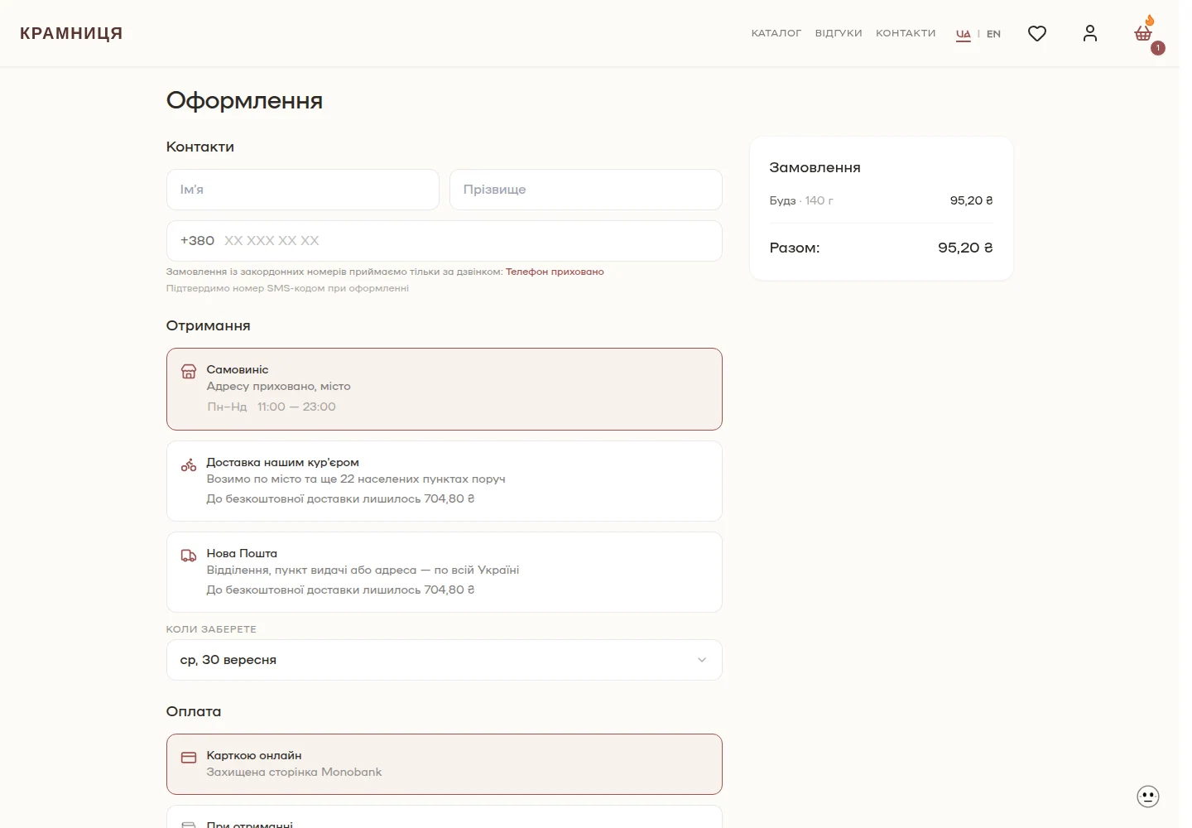
Task: Click the Пн–Нд 11:00 — 23:00 hours text
Action: pos(272,407)
